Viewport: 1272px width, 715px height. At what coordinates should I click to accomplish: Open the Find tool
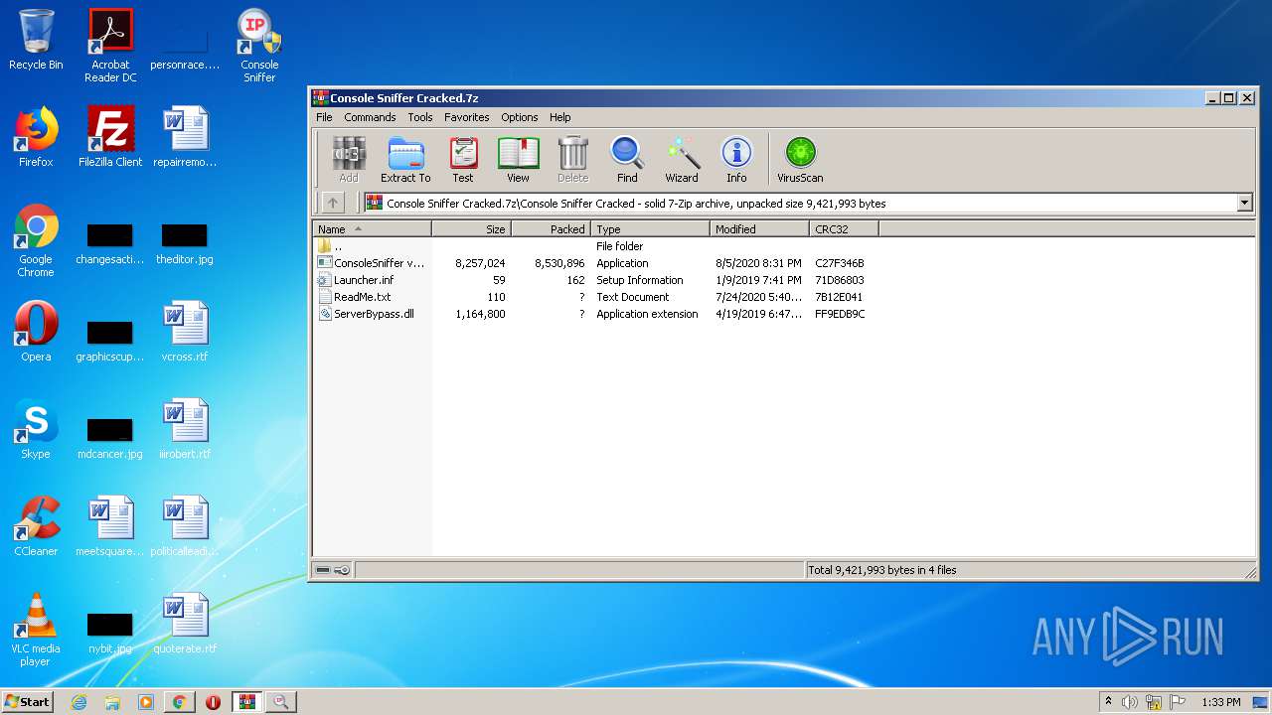pos(627,160)
